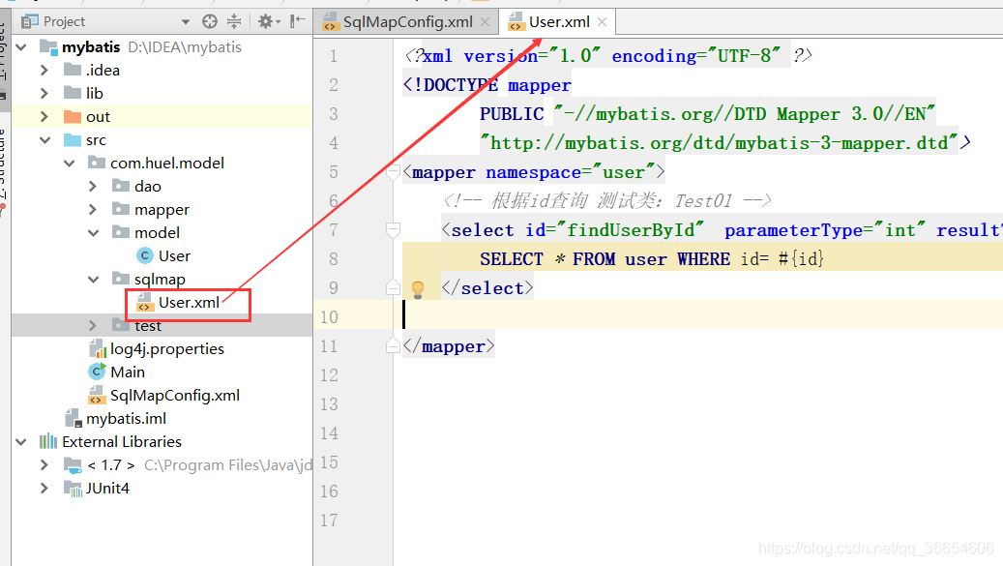
Task: Select the mybatis.iml file icon
Action: coord(73,418)
